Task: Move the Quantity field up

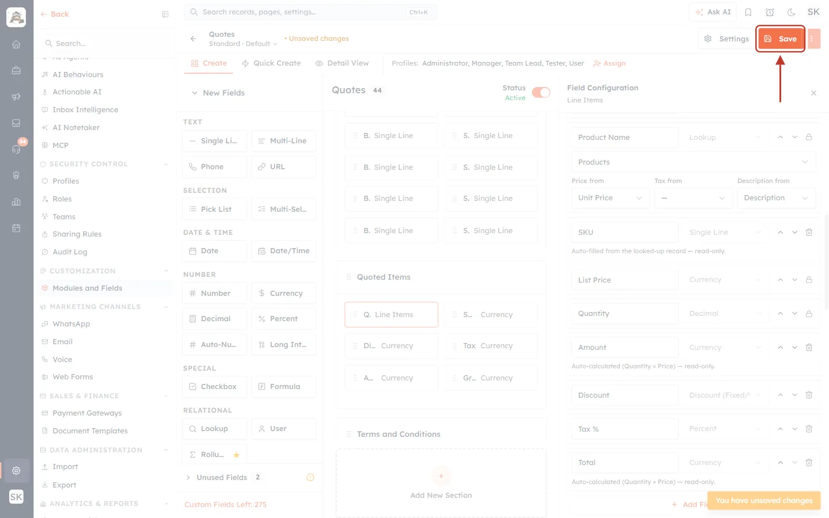Action: [x=780, y=314]
